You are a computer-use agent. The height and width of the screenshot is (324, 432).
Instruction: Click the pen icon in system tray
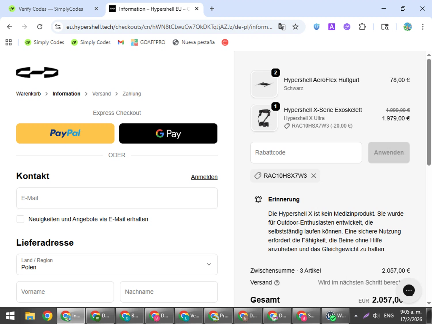366,316
